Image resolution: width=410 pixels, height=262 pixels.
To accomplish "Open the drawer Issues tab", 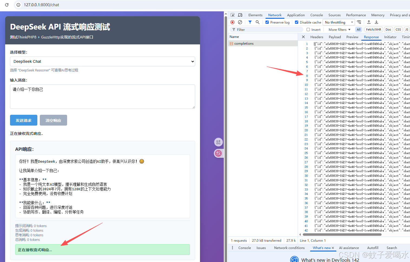I will pyautogui.click(x=261, y=248).
